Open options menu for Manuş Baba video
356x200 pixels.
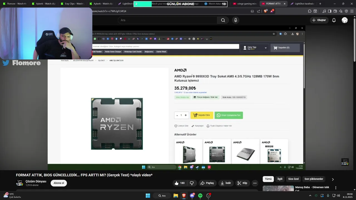pos(336,188)
